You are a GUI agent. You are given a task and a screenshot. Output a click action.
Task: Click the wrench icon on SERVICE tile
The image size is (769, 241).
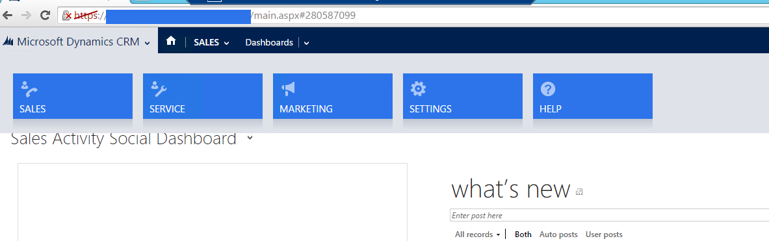tap(159, 89)
